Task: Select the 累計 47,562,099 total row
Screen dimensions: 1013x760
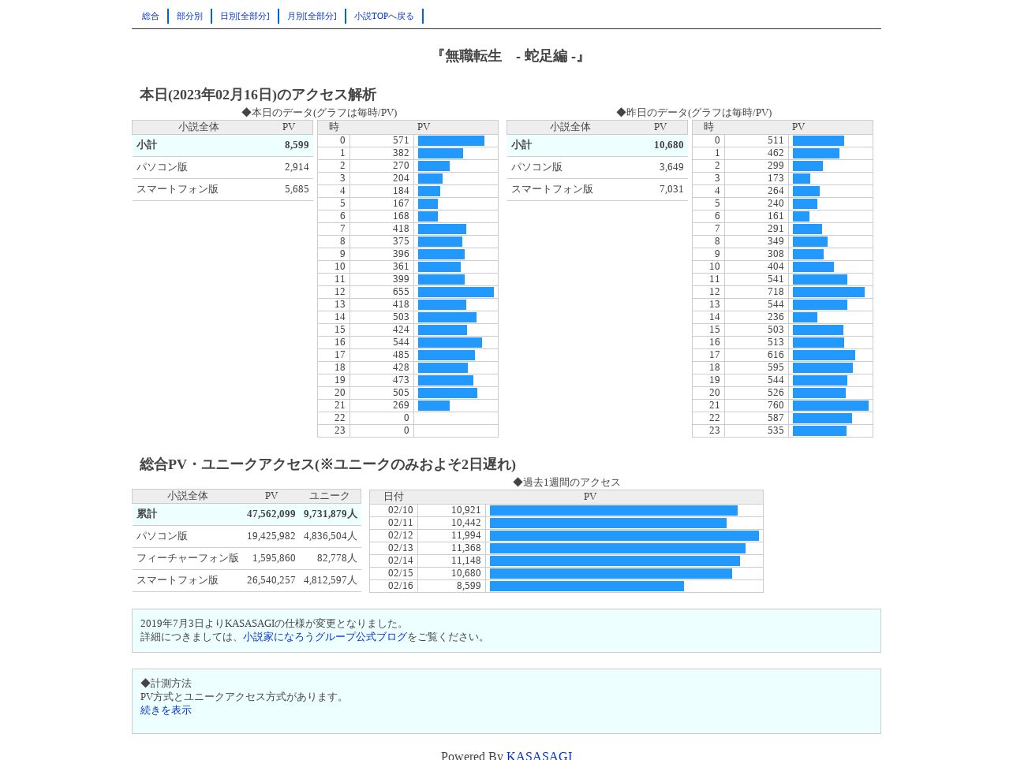Action: click(x=247, y=514)
